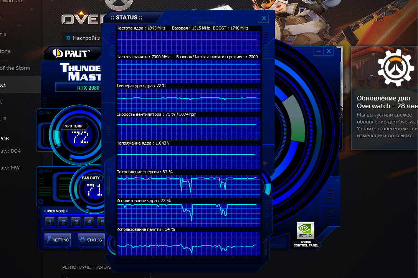Image resolution: width=418 pixels, height=278 pixels.
Task: Click the GPU TEMP gauge
Action: tap(77, 135)
